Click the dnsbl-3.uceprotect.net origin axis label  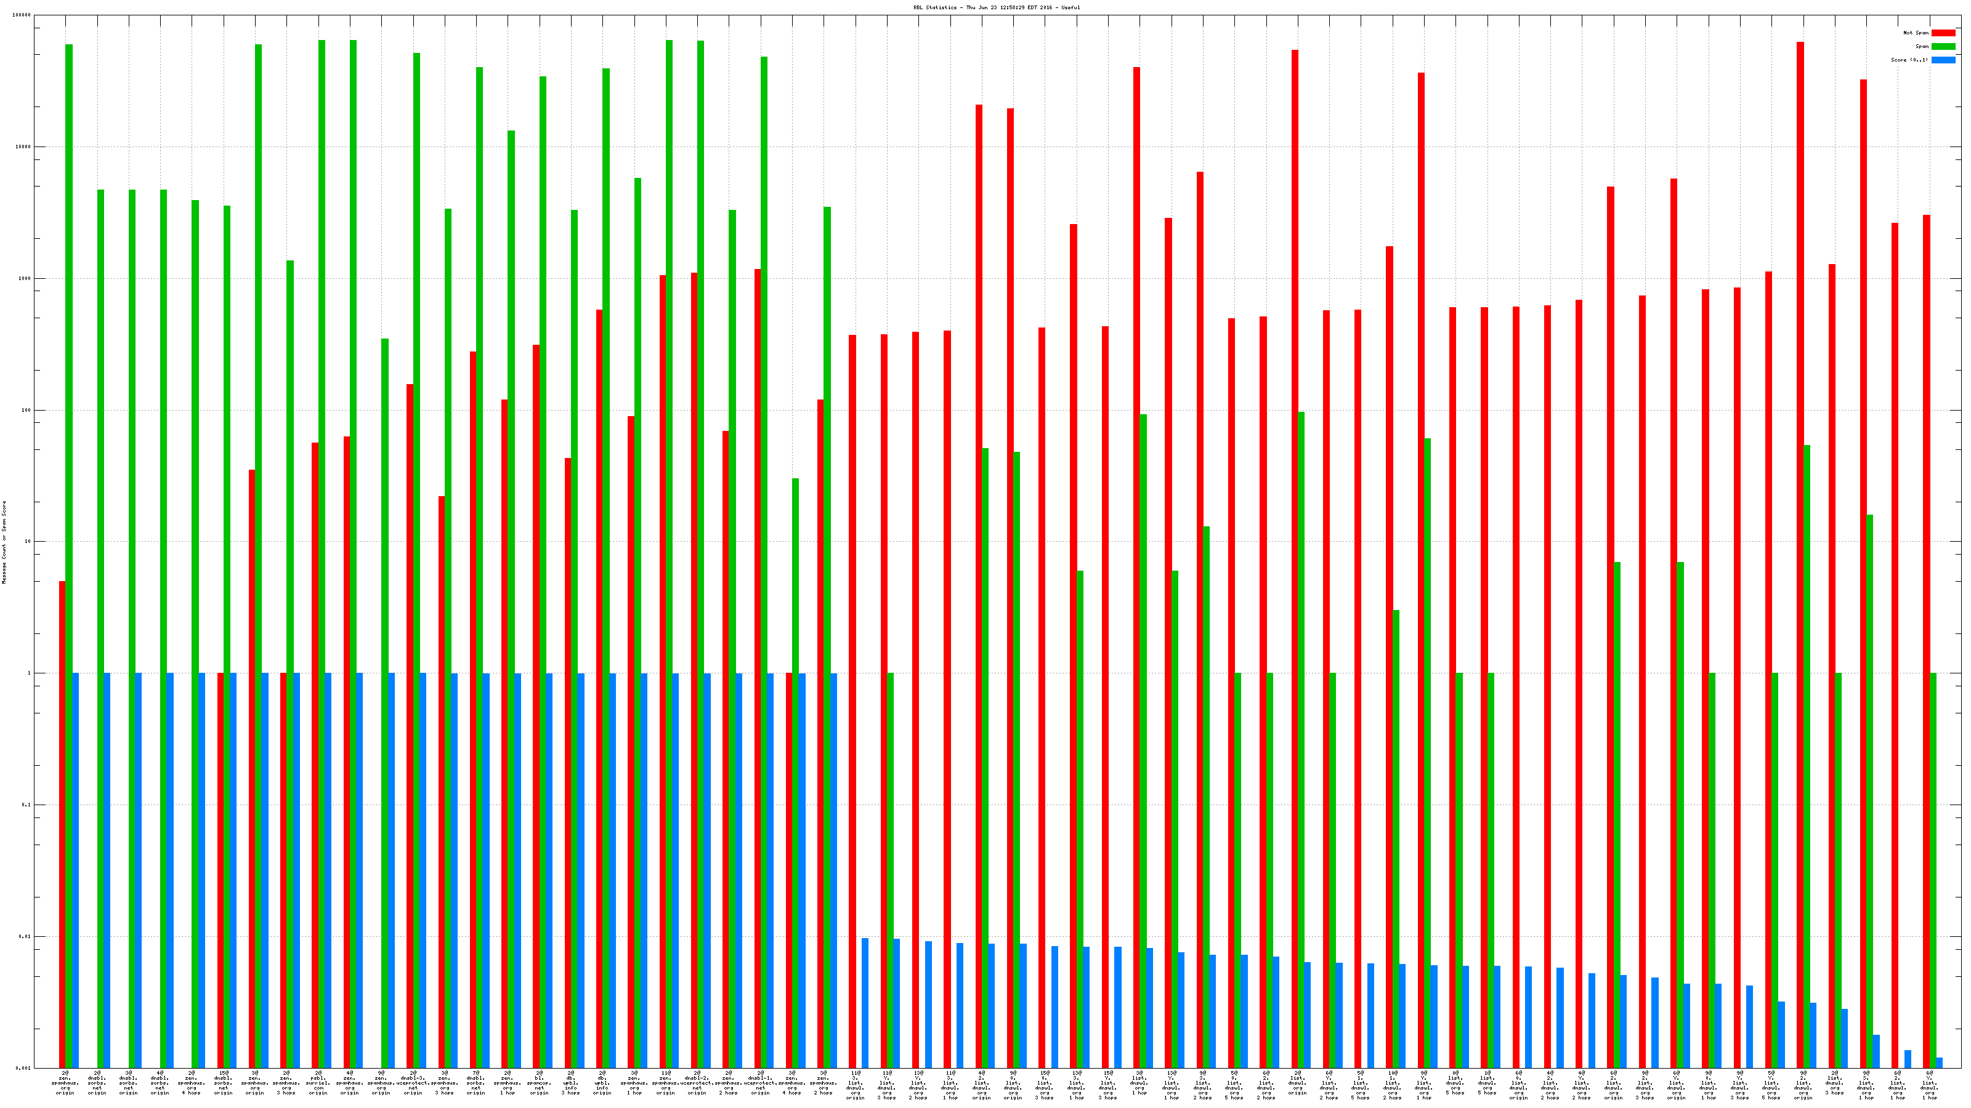(413, 1083)
